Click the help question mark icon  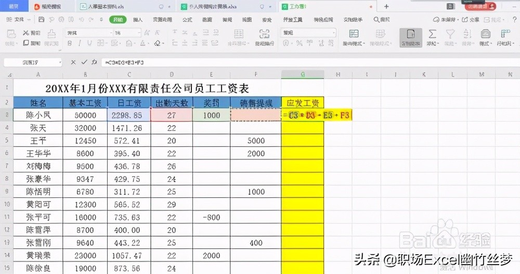[x=514, y=20]
